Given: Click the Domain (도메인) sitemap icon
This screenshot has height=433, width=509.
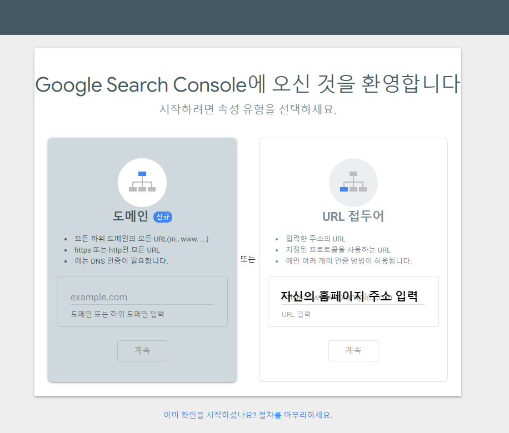Looking at the screenshot, I should point(142,182).
